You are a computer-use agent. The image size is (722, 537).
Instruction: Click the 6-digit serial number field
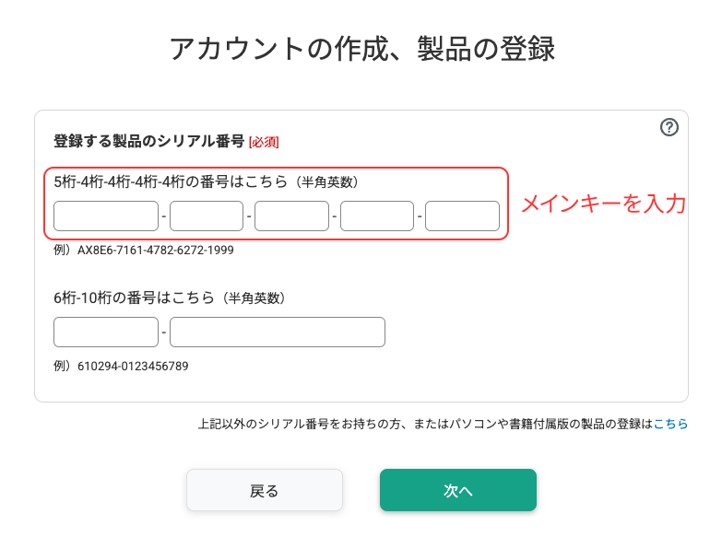pos(106,332)
